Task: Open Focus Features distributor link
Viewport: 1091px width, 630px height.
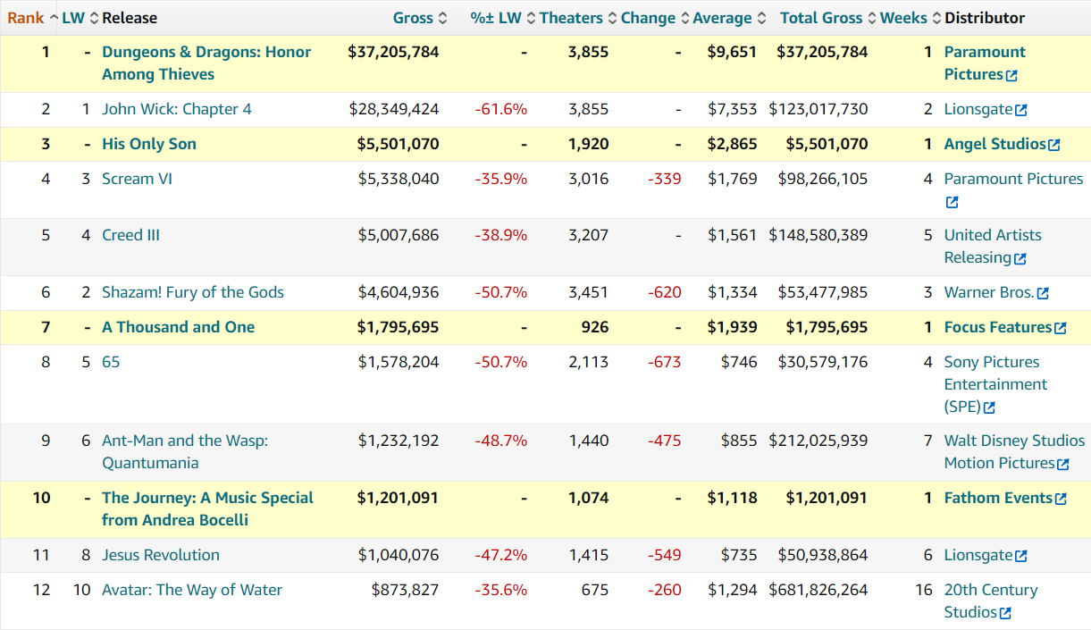Action: [998, 327]
